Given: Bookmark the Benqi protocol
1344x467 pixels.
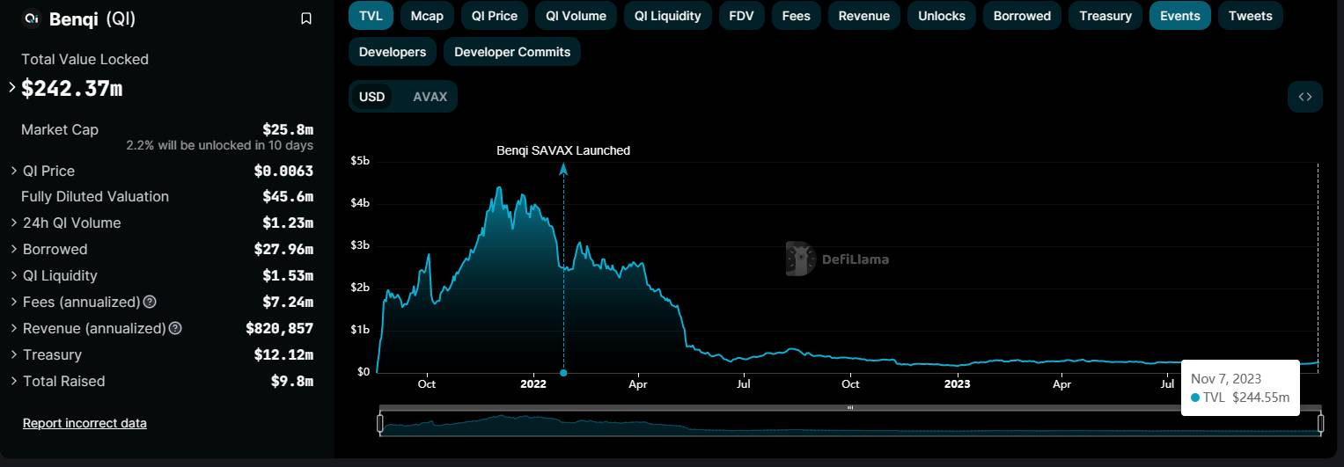Looking at the screenshot, I should (306, 18).
